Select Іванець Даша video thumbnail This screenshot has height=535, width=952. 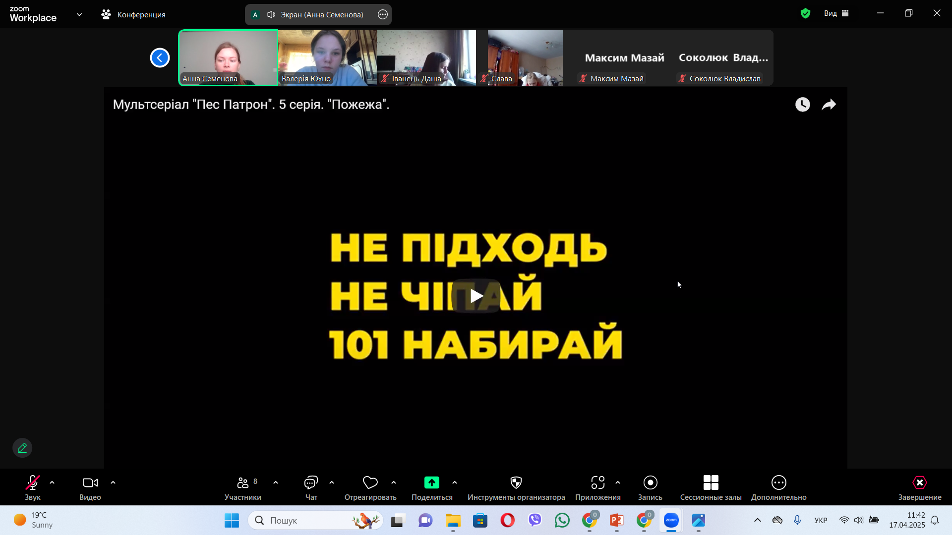coord(426,57)
